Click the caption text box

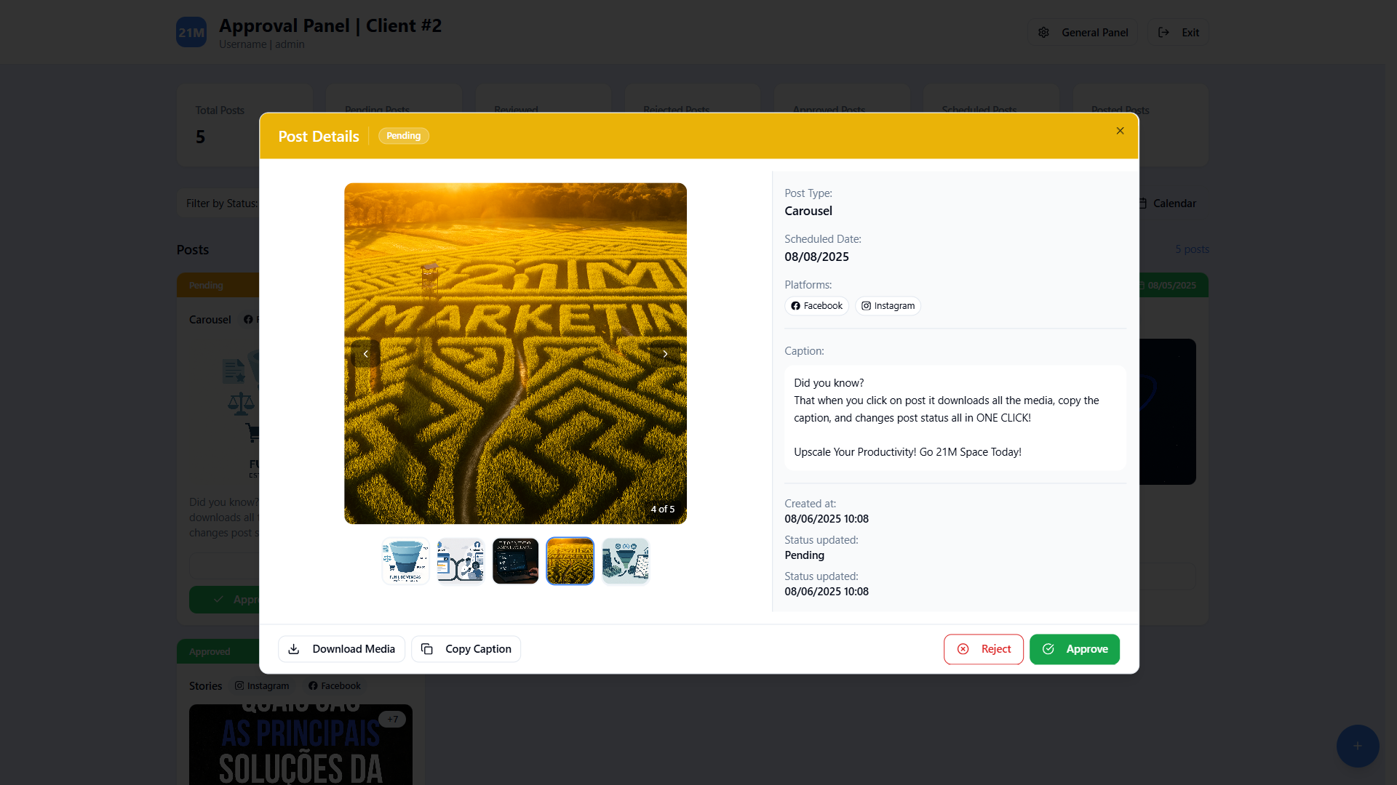tap(955, 417)
